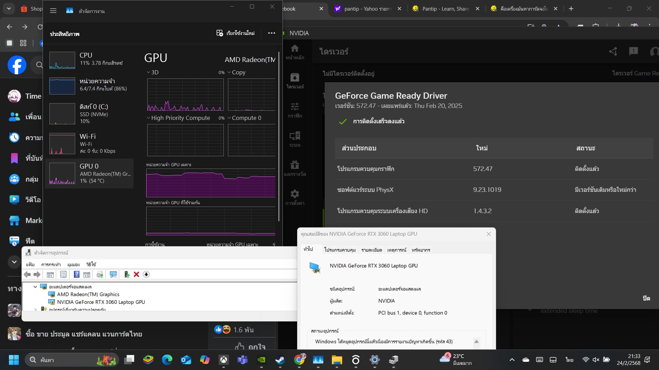Click the NVIDIA app feedback icon
The image size is (659, 370).
[633, 51]
